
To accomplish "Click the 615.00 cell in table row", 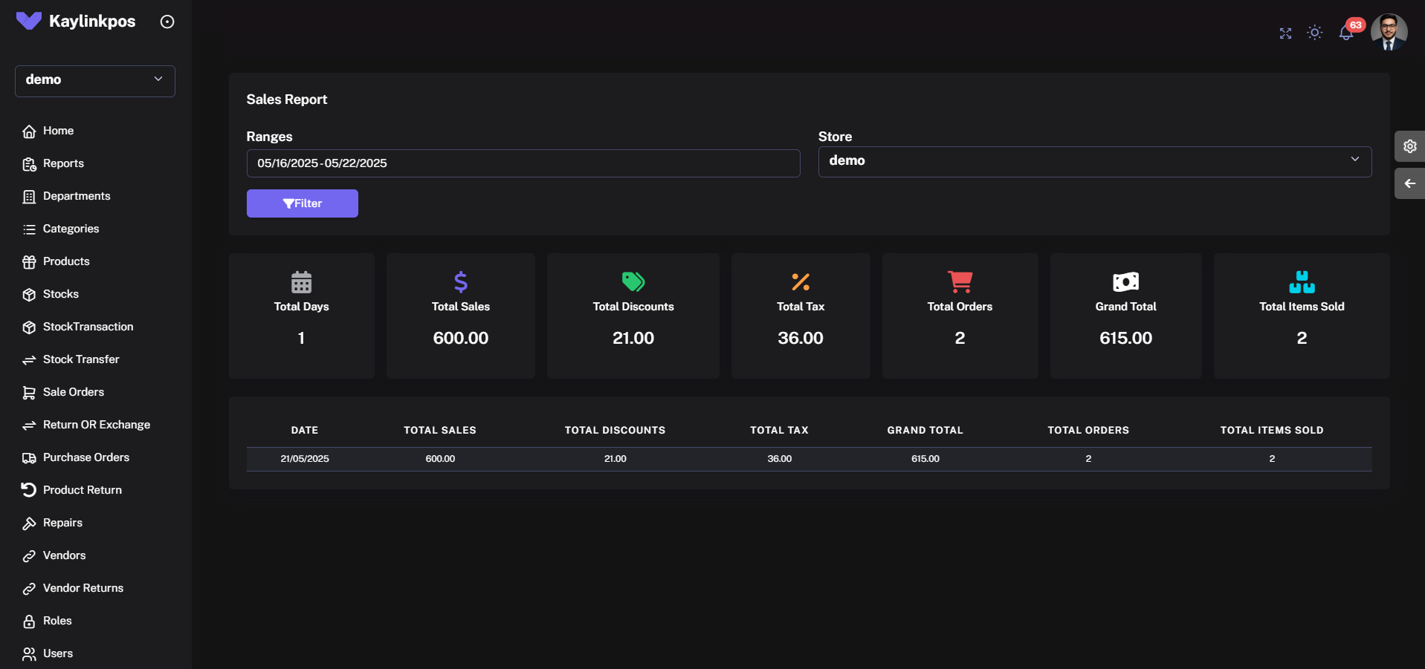I will 925,459.
